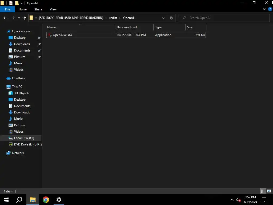Click the forward navigation arrow
This screenshot has width=273, height=205.
click(13, 18)
